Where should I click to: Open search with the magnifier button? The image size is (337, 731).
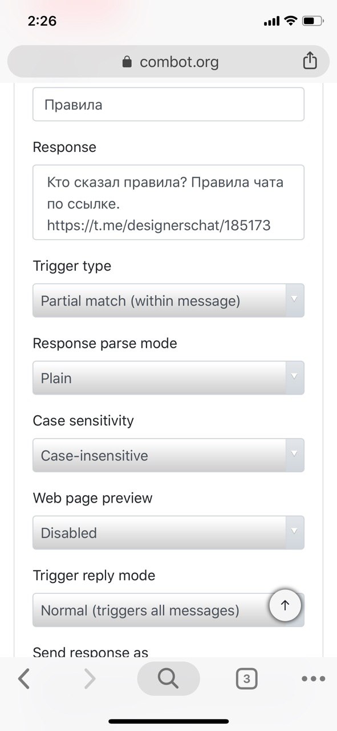168,678
